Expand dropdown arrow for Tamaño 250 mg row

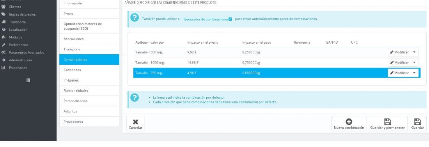pyautogui.click(x=414, y=73)
